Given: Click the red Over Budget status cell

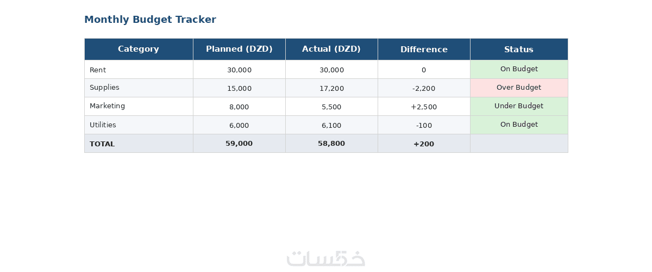Looking at the screenshot, I should (519, 88).
